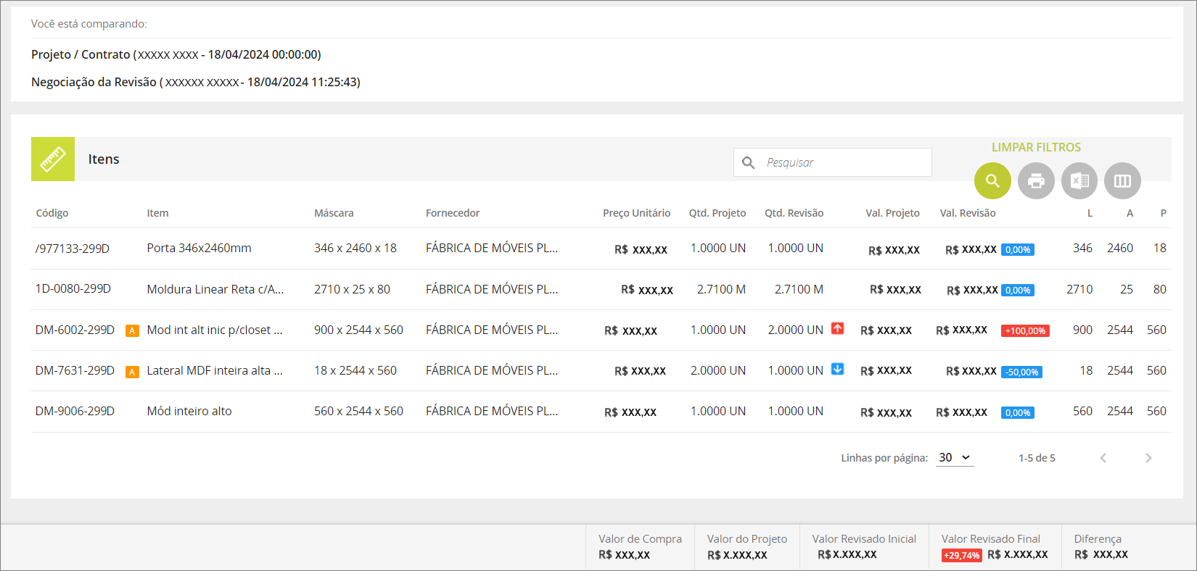Go to previous page with left chevron

1103,458
